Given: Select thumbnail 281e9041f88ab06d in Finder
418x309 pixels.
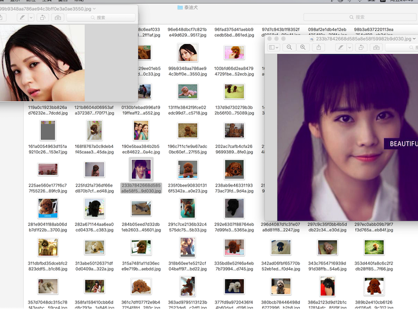Looking at the screenshot, I should pos(48,208).
